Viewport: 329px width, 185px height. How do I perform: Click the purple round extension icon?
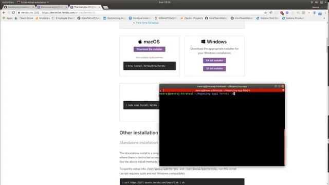(x=287, y=13)
